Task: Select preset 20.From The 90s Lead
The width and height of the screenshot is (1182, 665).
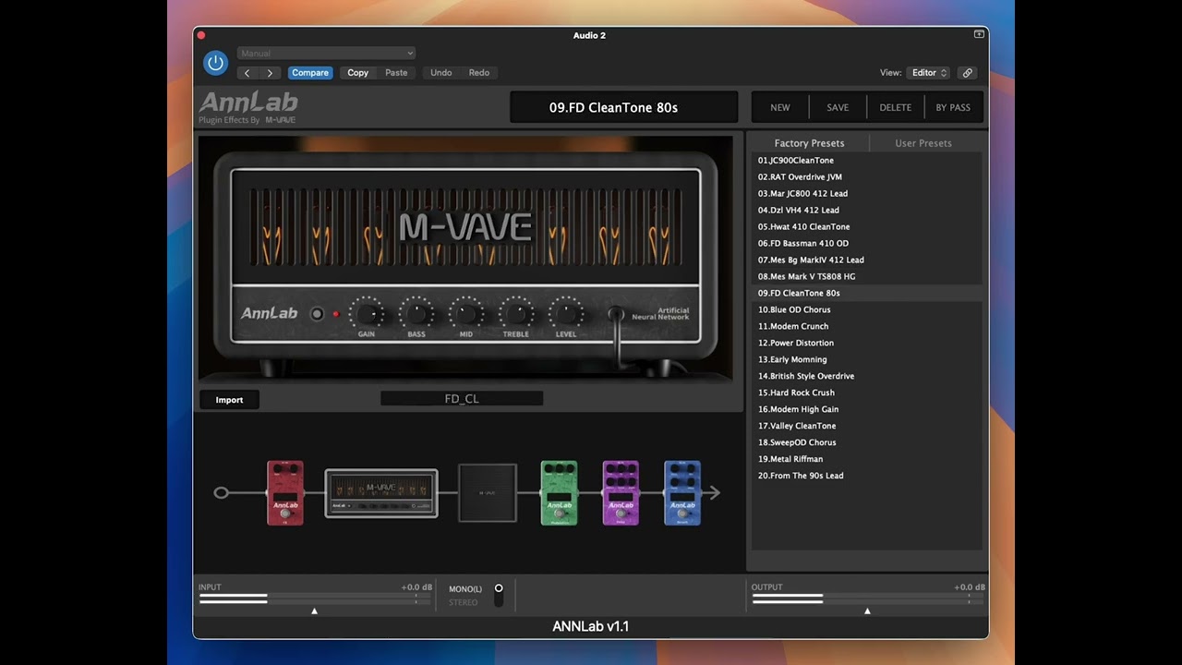Action: [x=866, y=477]
